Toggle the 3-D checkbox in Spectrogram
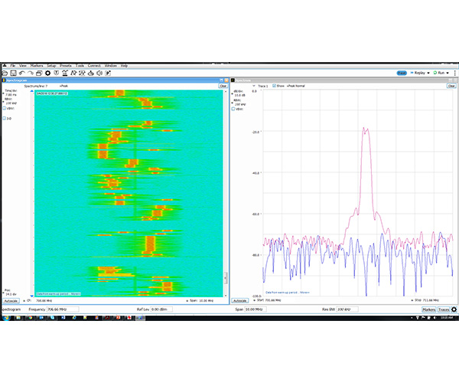The width and height of the screenshot is (459, 383). (x=5, y=119)
